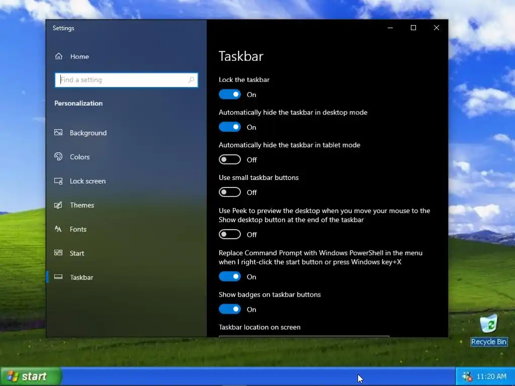515x386 pixels.
Task: Click the 11:20 AM clock
Action: click(x=491, y=376)
